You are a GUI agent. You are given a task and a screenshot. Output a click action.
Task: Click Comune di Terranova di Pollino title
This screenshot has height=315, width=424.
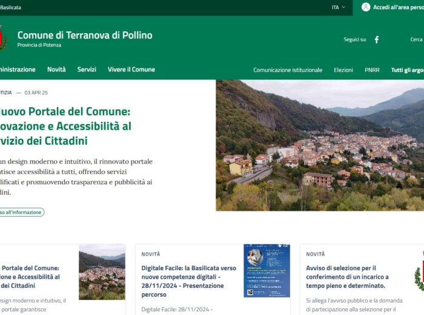tap(85, 35)
